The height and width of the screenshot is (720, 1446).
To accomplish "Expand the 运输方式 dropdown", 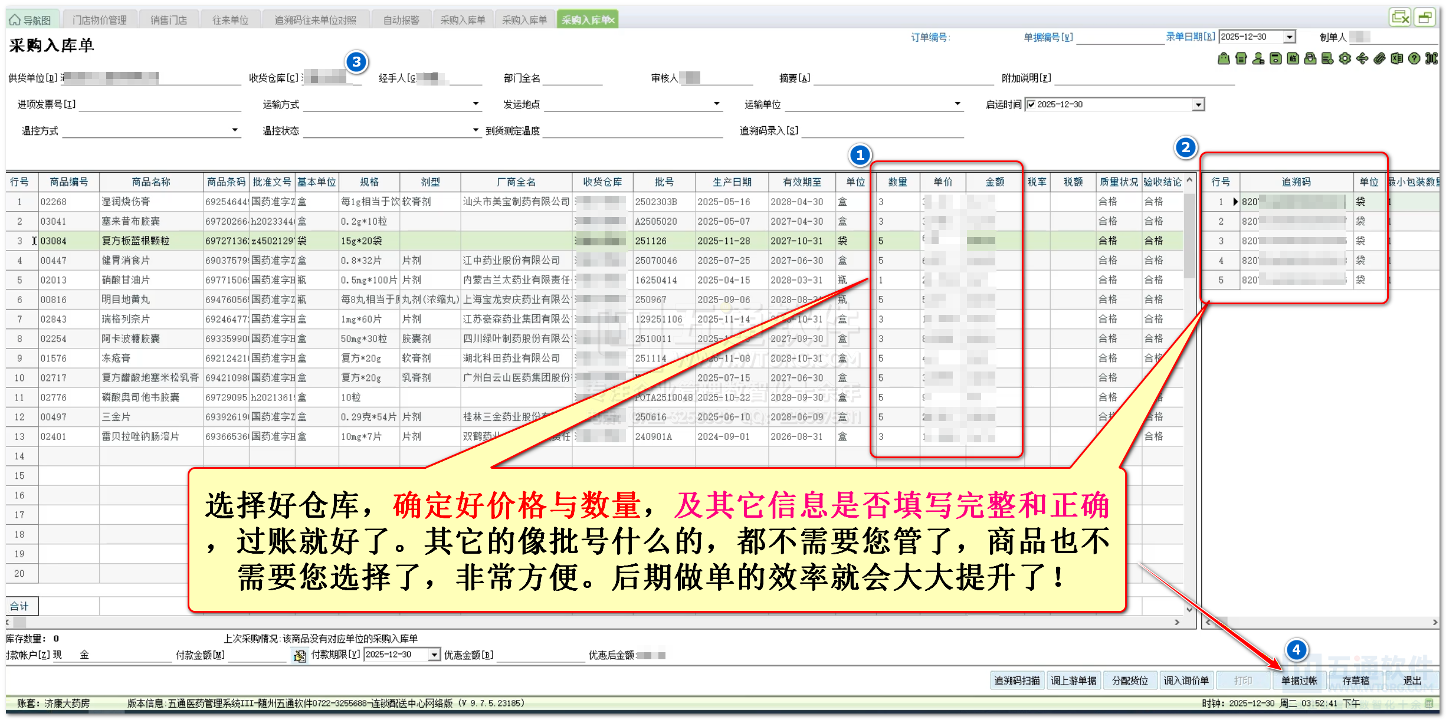I will pos(476,104).
